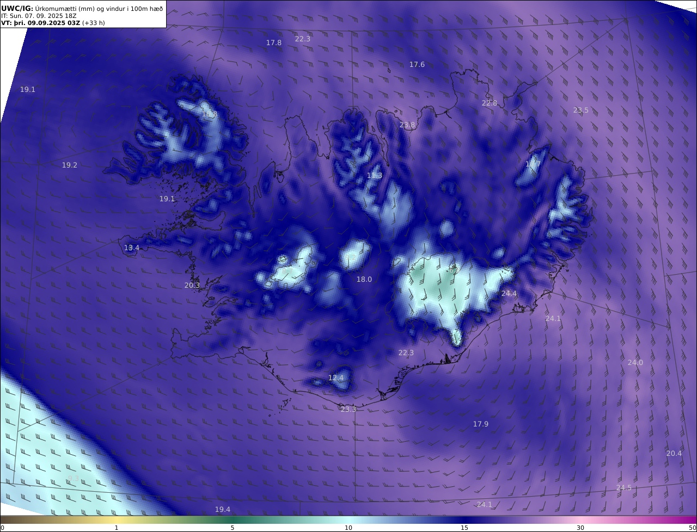
Task: Click the precipitation value 17.8
Action: point(274,42)
